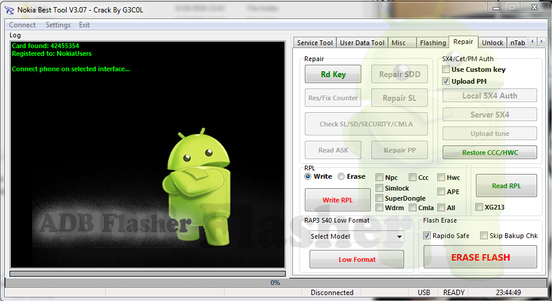Click the 0% progress bar
Screen dimensions: 552x301
point(276,283)
